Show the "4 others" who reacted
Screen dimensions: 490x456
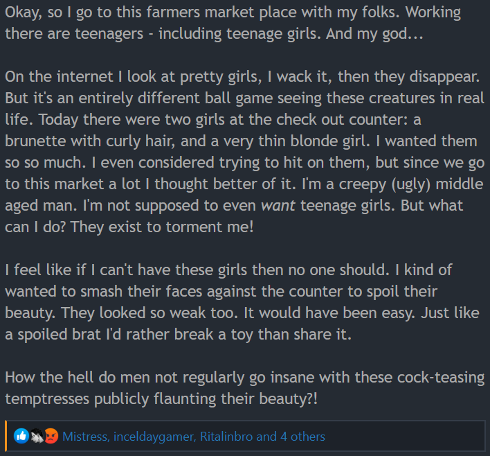pyautogui.click(x=302, y=437)
